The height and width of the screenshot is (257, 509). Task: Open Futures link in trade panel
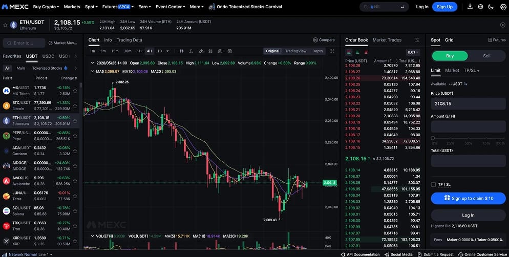497,40
